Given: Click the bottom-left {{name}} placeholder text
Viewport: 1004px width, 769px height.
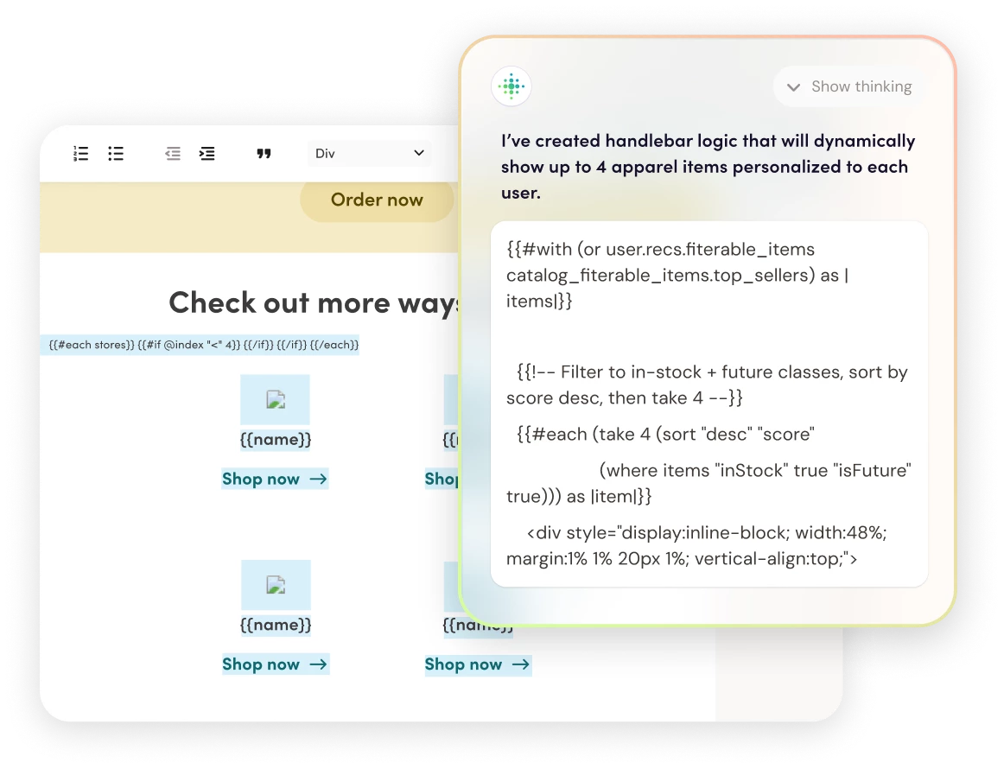Looking at the screenshot, I should pos(276,625).
